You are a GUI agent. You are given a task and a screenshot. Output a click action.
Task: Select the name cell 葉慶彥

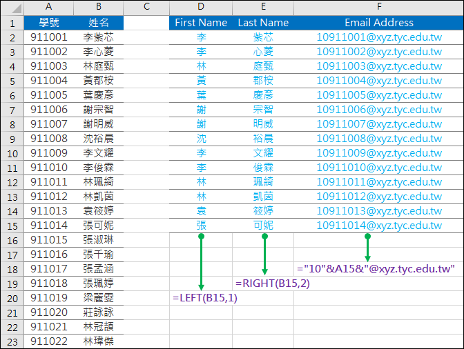[99, 95]
